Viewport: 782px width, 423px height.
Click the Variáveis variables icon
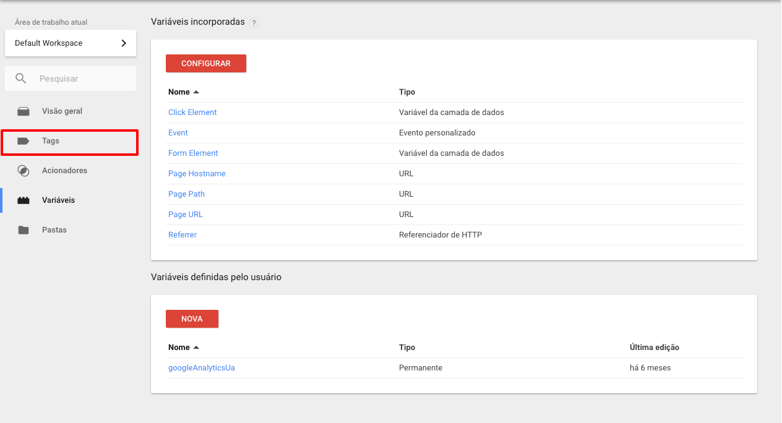(x=23, y=200)
